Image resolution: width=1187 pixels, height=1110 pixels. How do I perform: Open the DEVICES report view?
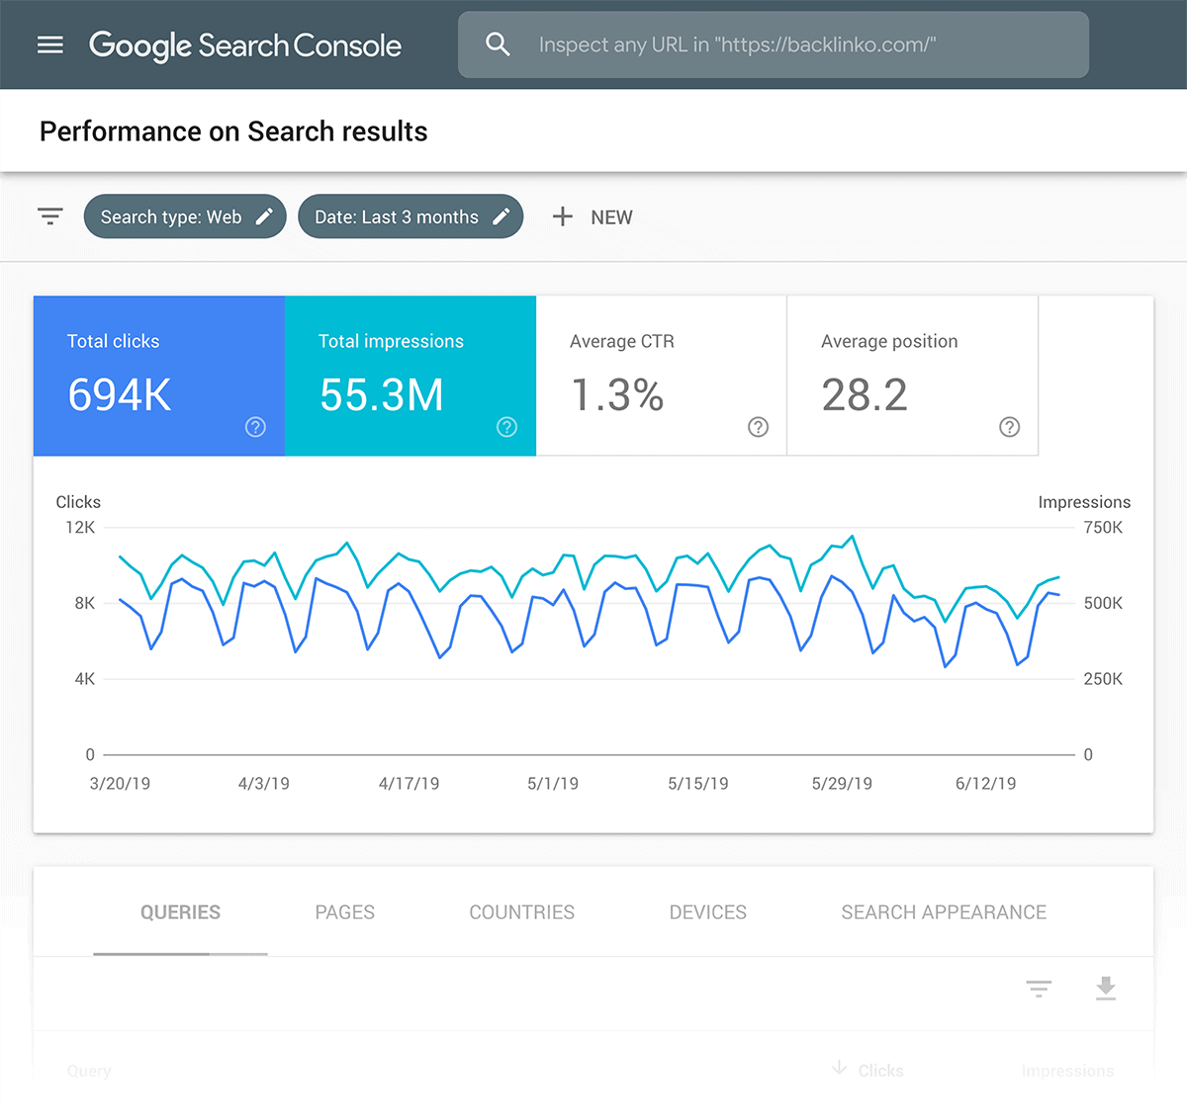click(707, 911)
